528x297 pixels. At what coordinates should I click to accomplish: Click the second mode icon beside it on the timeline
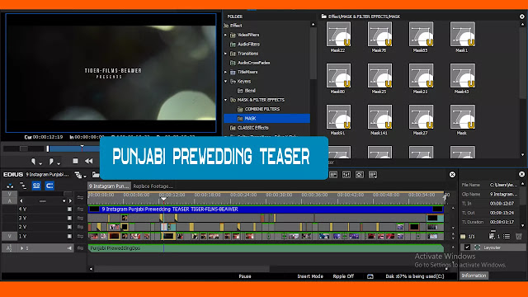coord(23,186)
